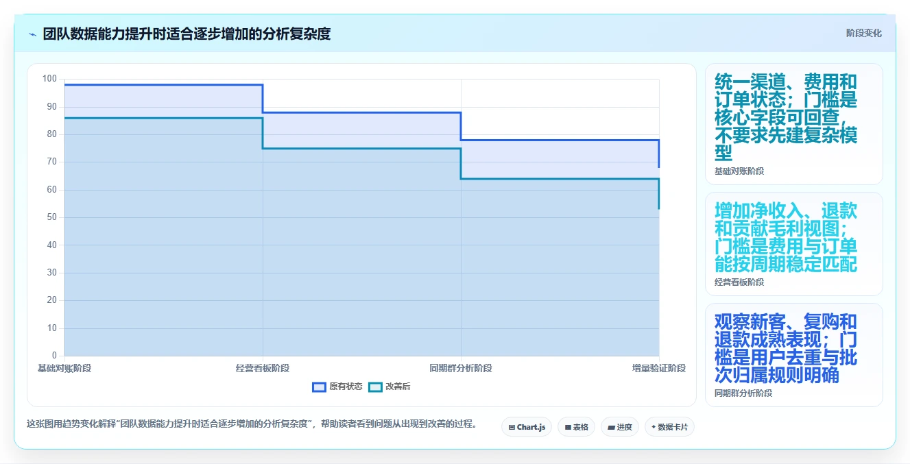Click the icon inside Chart.js tag

click(x=512, y=427)
